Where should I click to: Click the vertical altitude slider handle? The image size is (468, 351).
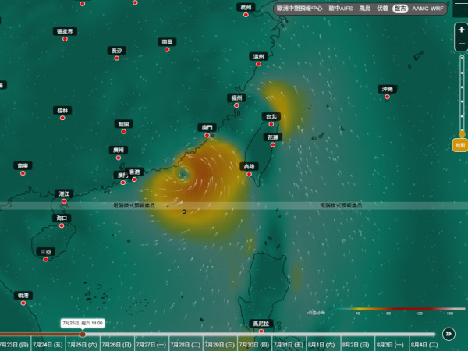(x=462, y=133)
